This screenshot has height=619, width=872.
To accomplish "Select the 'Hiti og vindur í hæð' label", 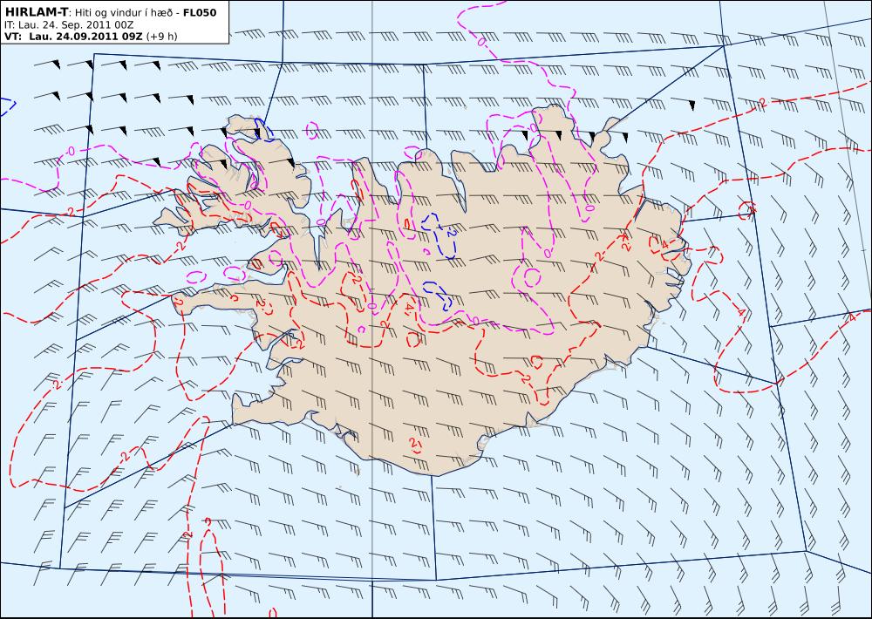I will (x=124, y=12).
